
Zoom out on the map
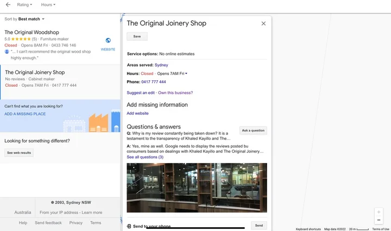pos(379,220)
